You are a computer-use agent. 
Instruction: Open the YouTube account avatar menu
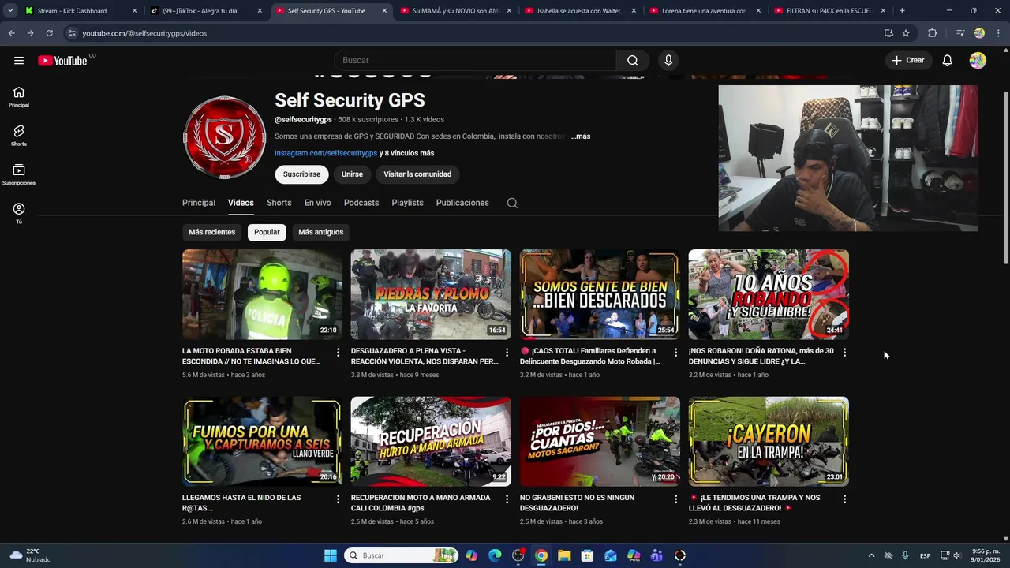[978, 61]
